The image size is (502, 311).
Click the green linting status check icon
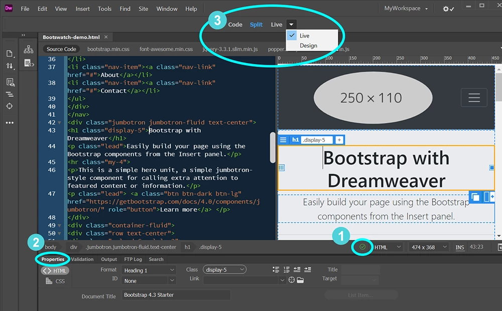pyautogui.click(x=362, y=247)
